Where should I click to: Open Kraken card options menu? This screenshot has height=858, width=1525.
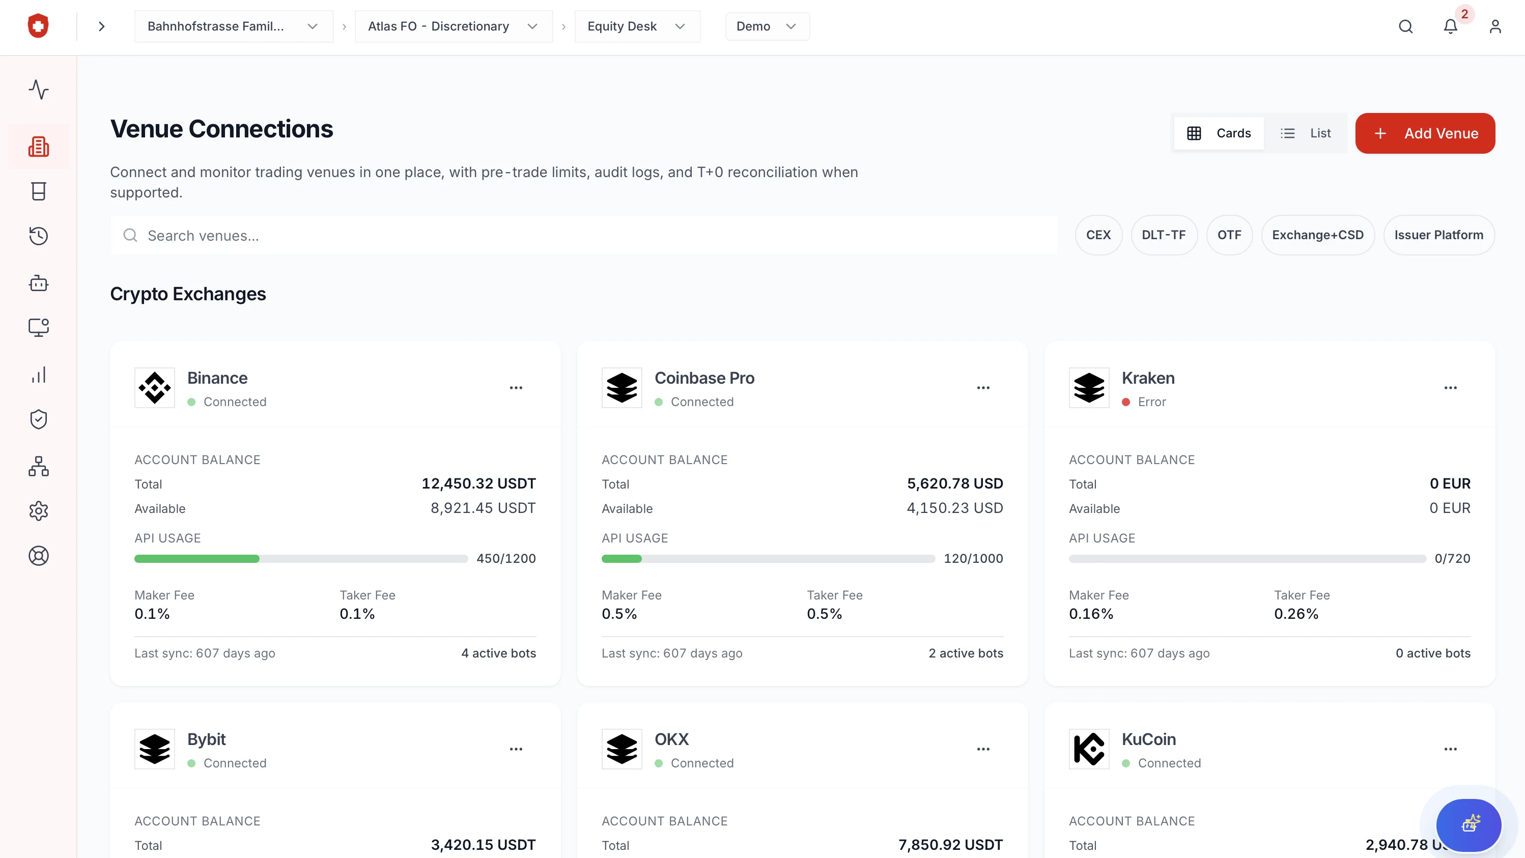[1450, 388]
